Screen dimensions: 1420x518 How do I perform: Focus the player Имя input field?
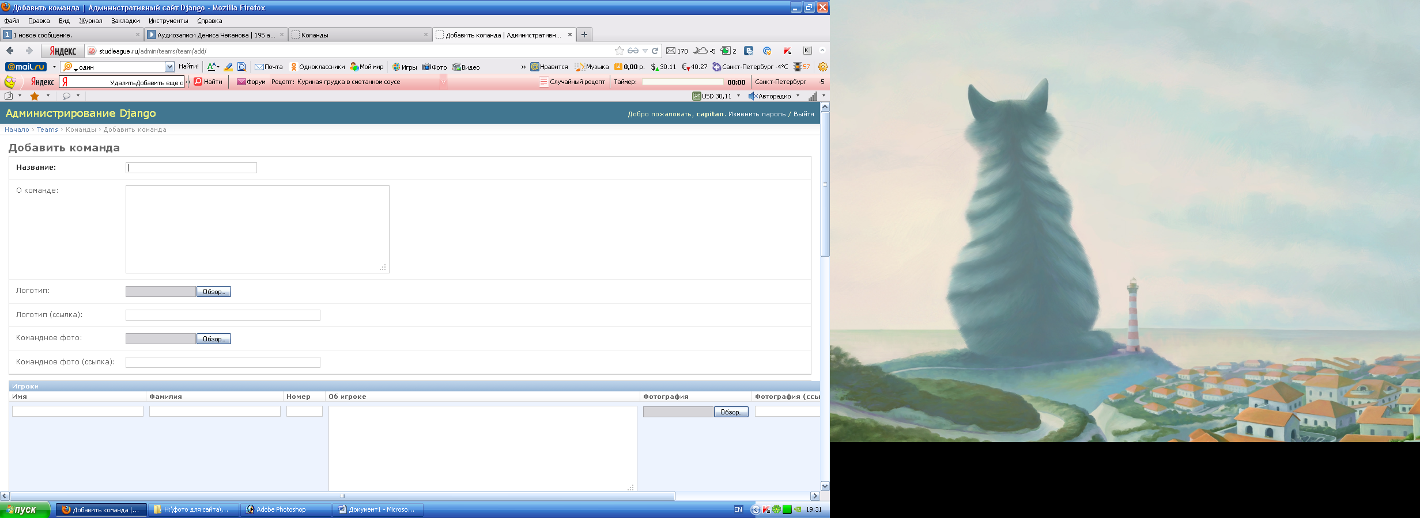click(x=78, y=412)
